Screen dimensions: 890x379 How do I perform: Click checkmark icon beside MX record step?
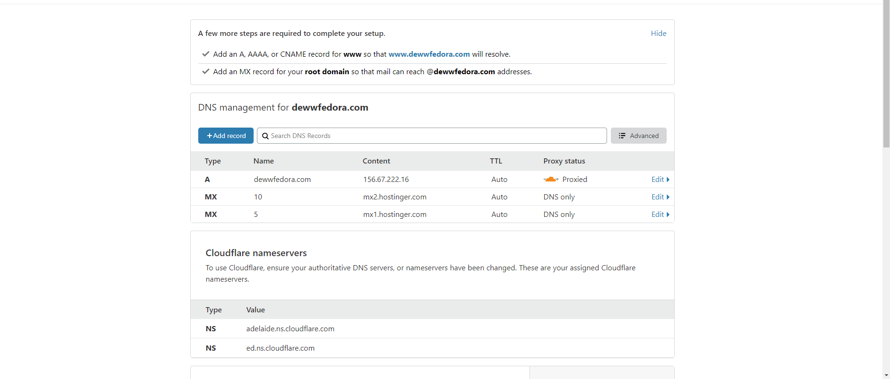coord(206,71)
